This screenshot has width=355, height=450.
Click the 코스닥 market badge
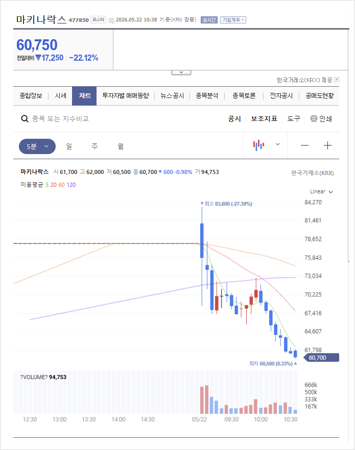point(98,19)
